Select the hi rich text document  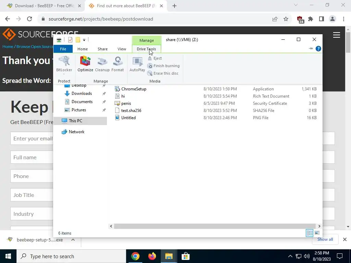123,96
